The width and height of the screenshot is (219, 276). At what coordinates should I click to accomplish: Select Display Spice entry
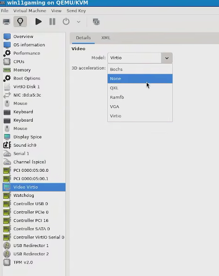34,137
